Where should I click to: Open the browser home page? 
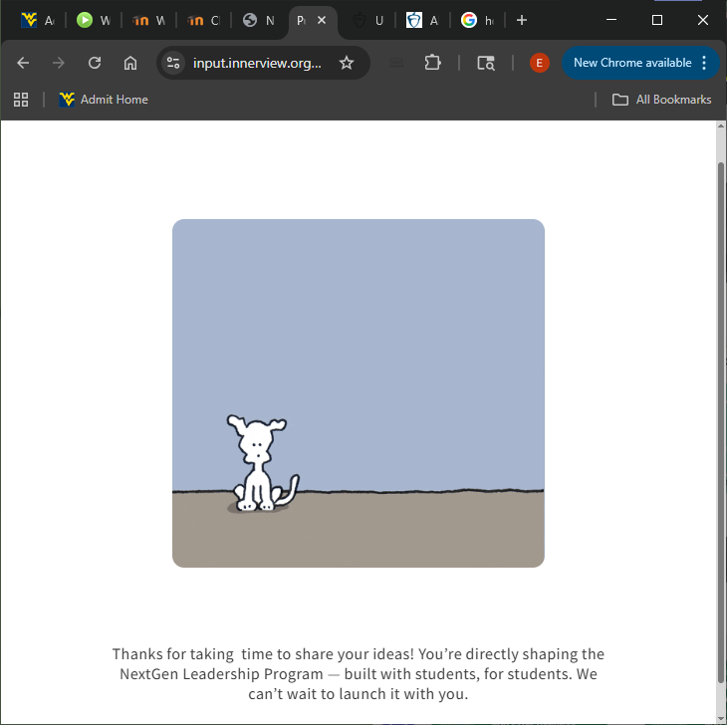pyautogui.click(x=130, y=63)
